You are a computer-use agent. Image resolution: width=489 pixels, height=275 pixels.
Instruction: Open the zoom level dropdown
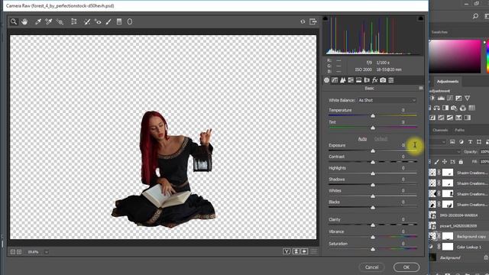(46, 252)
